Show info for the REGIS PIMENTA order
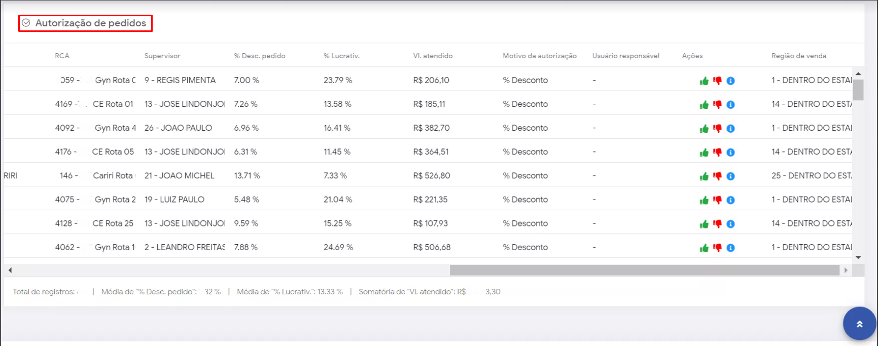878x346 pixels. 730,81
